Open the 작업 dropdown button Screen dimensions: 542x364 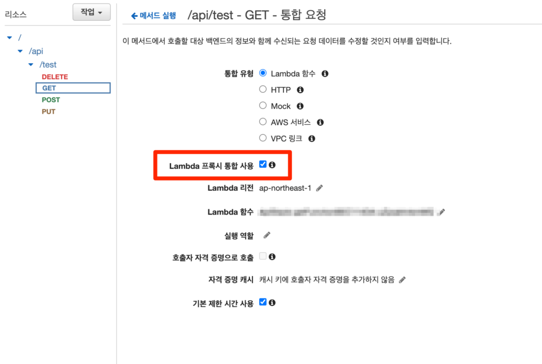pos(91,12)
